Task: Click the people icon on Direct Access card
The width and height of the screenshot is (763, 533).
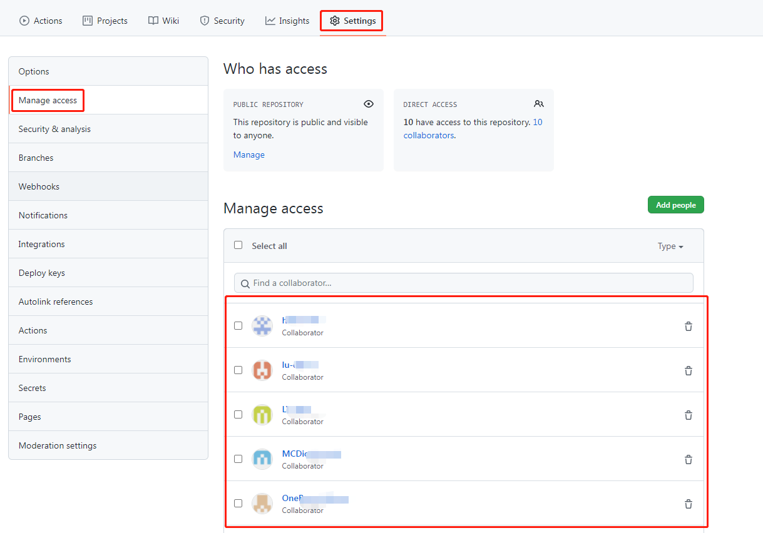Action: 539,104
